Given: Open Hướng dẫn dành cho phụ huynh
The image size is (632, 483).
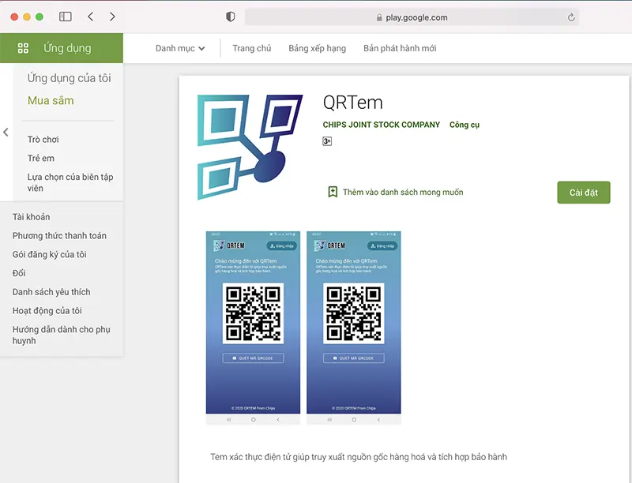Looking at the screenshot, I should point(62,335).
